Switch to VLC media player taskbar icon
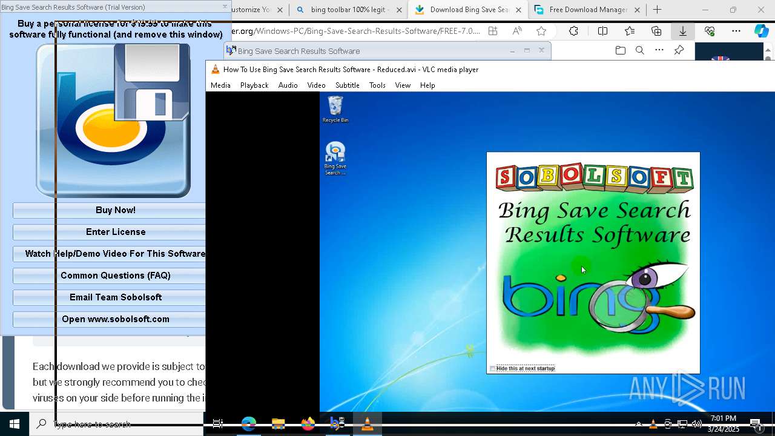This screenshot has width=775, height=436. click(367, 424)
